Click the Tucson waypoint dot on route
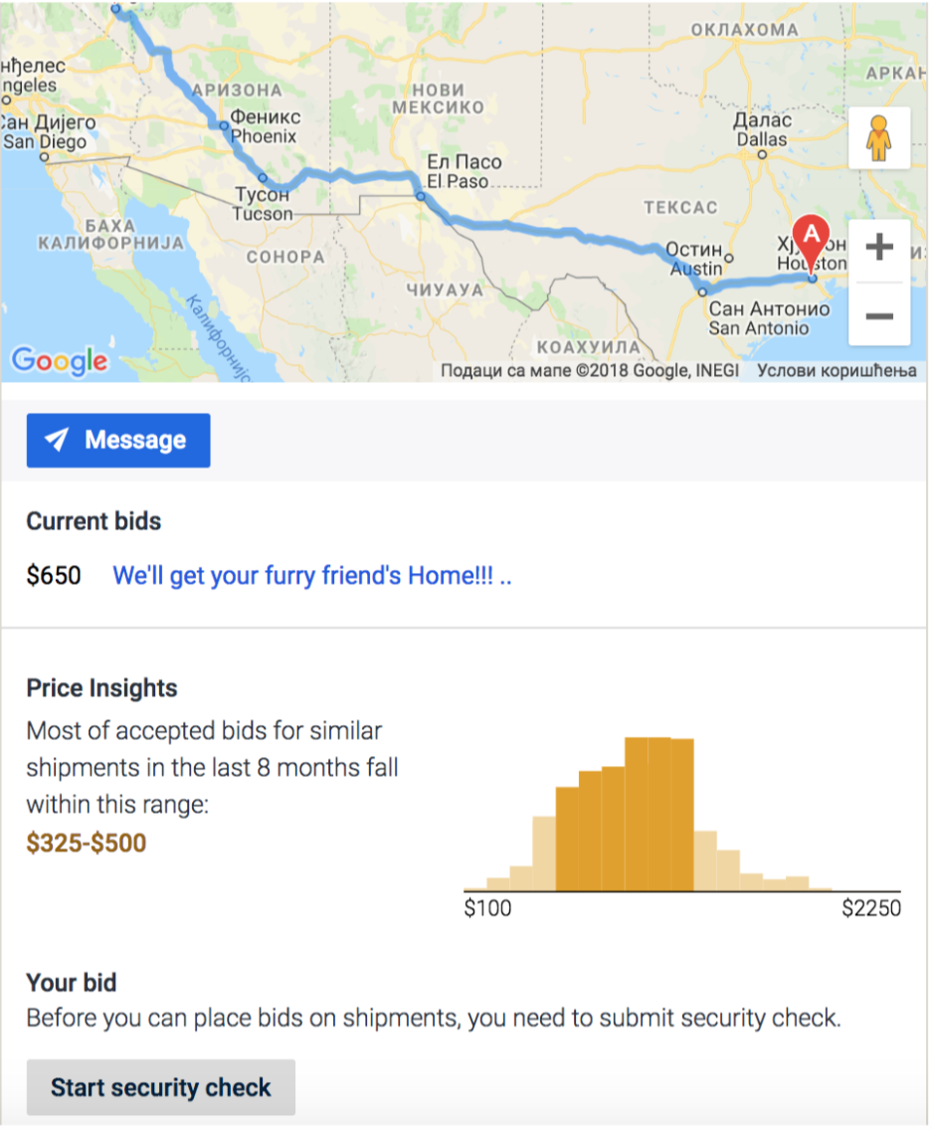 [x=264, y=177]
